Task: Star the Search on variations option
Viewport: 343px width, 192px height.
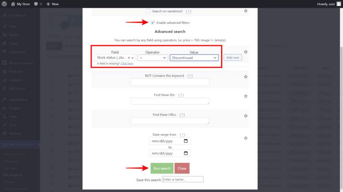Action: coord(246,11)
